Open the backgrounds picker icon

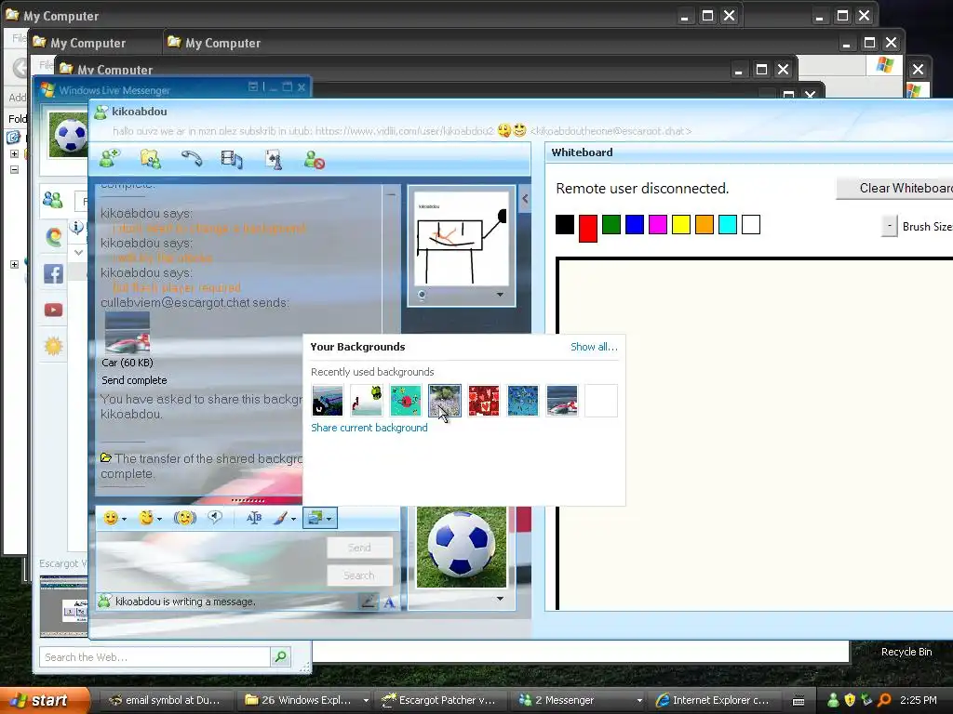click(x=315, y=518)
